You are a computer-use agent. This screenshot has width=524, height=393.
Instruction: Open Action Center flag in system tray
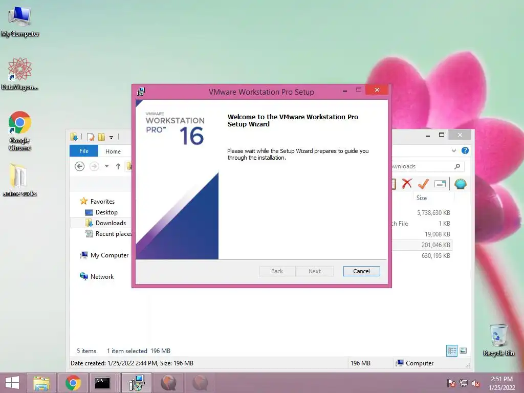point(451,383)
